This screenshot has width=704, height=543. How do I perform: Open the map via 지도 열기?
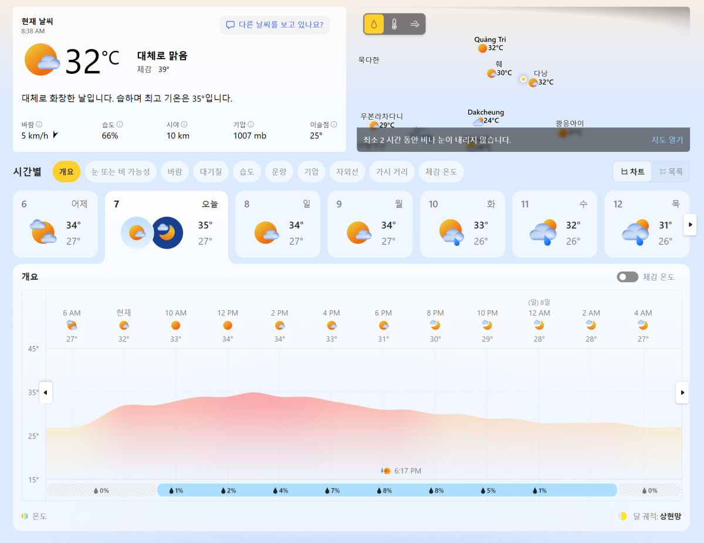point(667,140)
